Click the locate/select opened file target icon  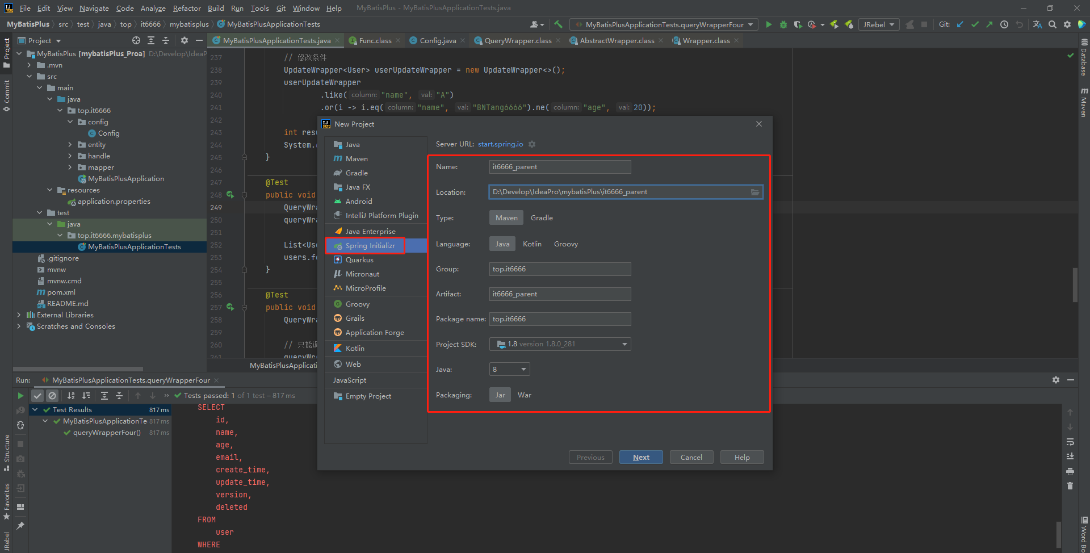(x=136, y=40)
